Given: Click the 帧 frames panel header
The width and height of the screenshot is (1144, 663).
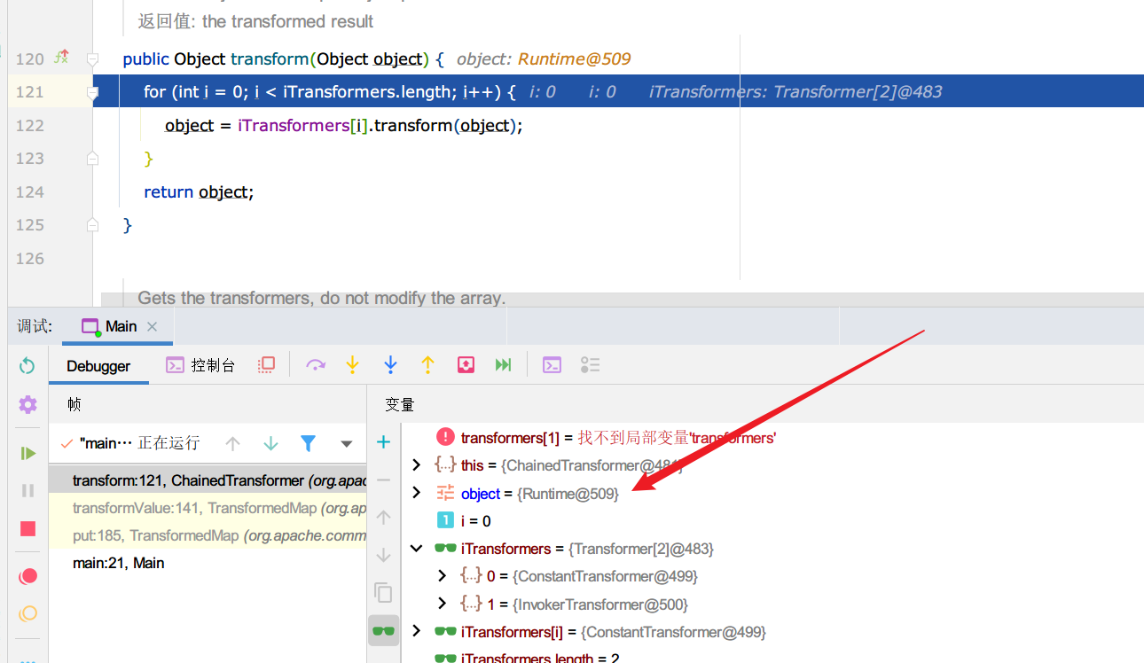Looking at the screenshot, I should [x=74, y=404].
